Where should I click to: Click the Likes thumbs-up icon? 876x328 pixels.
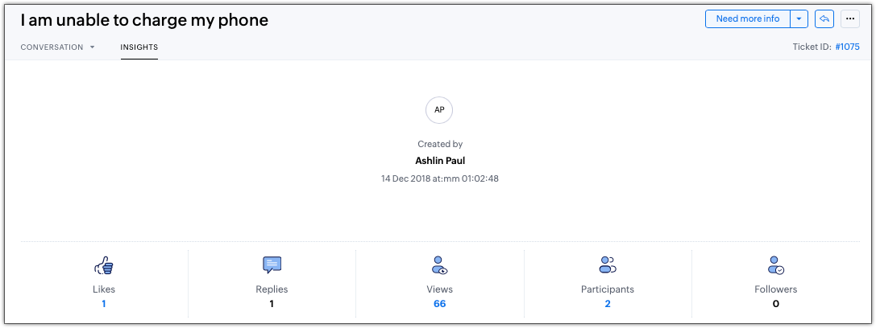pos(104,264)
